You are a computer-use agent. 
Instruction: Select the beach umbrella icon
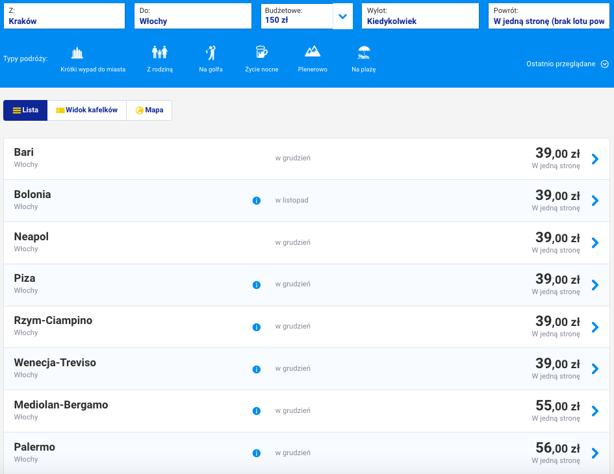point(364,53)
